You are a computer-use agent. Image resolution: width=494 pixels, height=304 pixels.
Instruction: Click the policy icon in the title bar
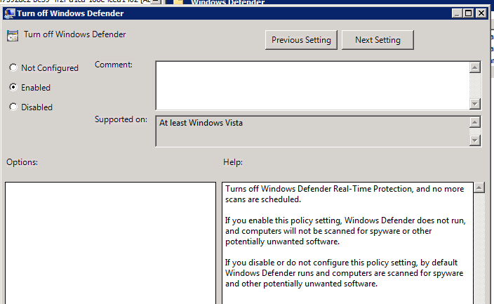pyautogui.click(x=9, y=13)
